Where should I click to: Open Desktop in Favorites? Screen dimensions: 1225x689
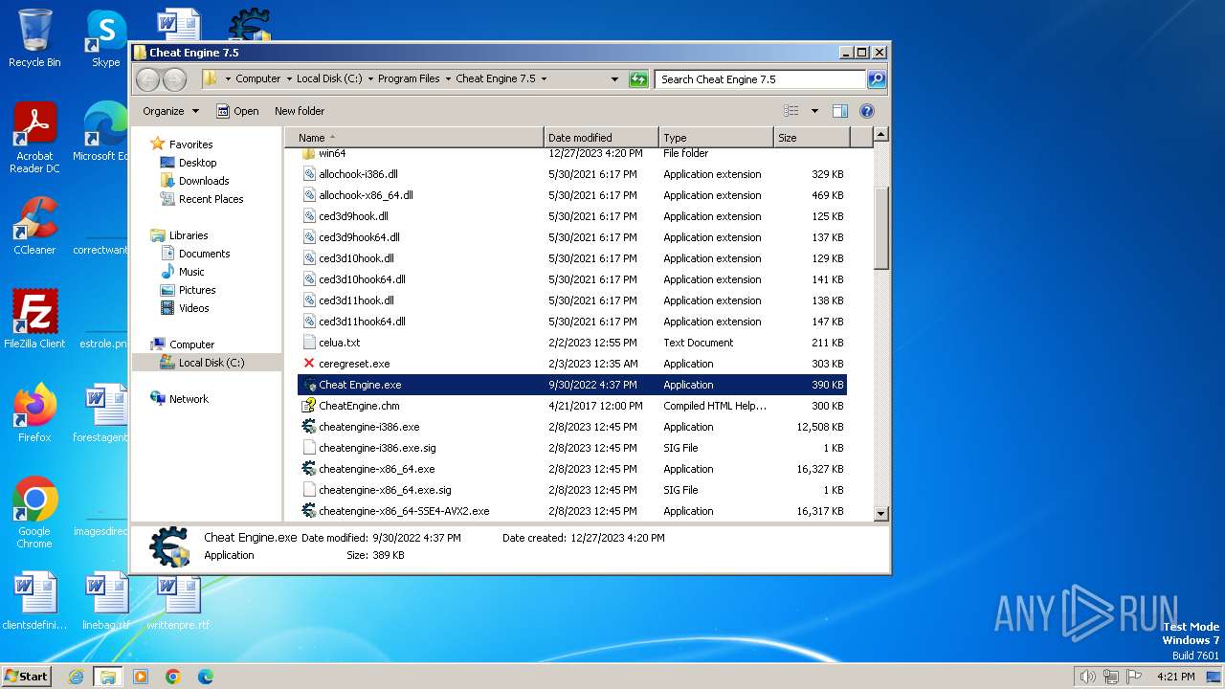pyautogui.click(x=197, y=163)
